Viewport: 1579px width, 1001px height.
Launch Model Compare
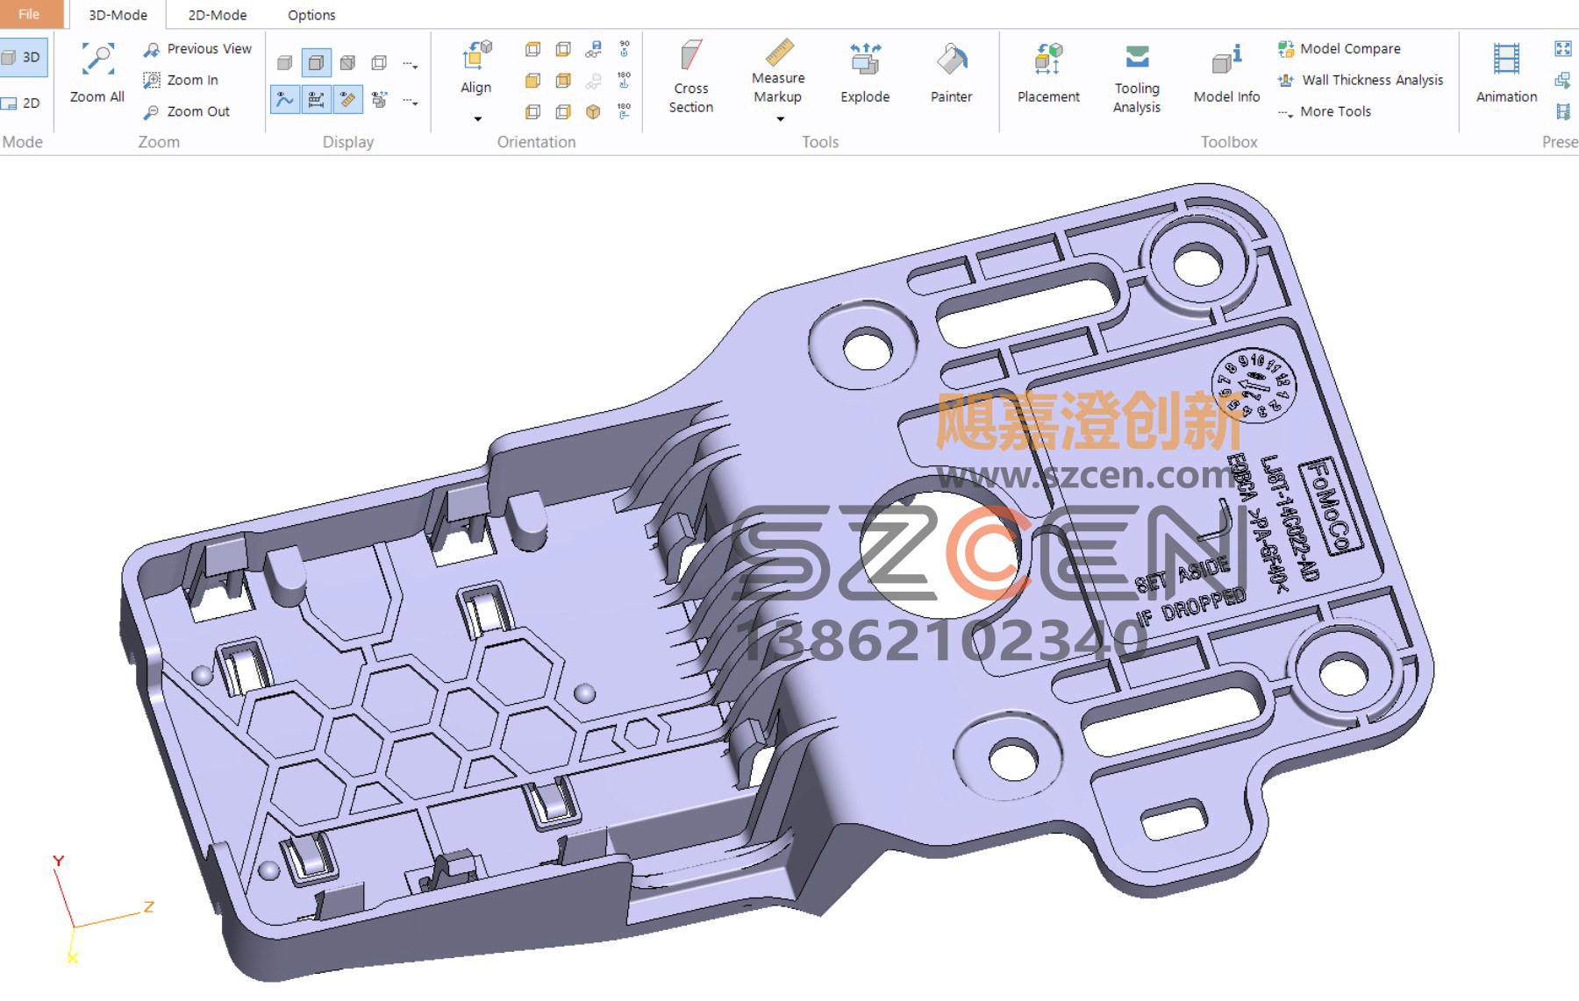[1340, 49]
